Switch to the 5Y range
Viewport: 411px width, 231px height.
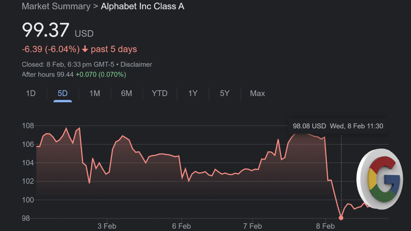click(x=224, y=94)
